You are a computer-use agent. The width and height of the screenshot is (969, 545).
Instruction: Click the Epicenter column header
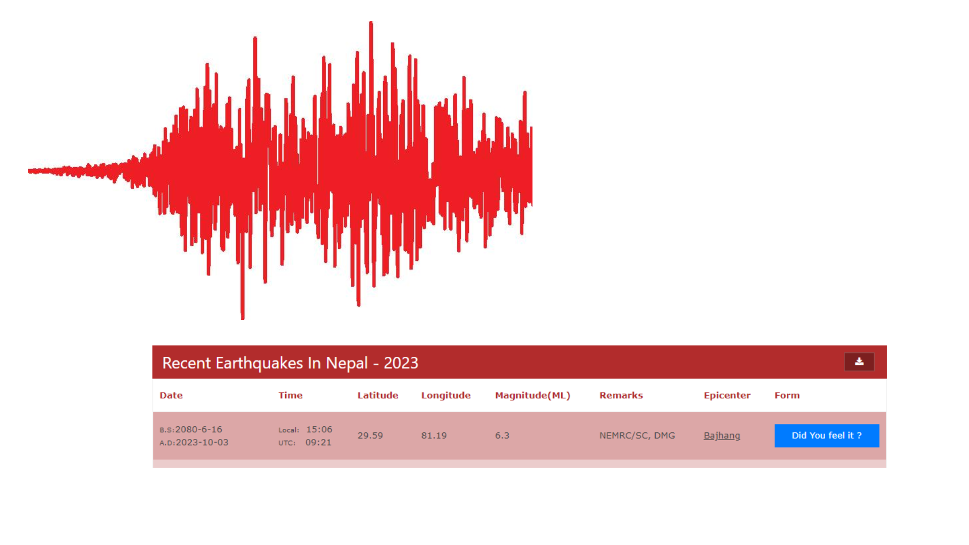[727, 395]
